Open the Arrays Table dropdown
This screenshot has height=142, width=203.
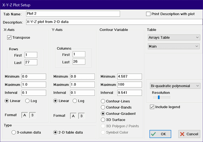pos(174,38)
